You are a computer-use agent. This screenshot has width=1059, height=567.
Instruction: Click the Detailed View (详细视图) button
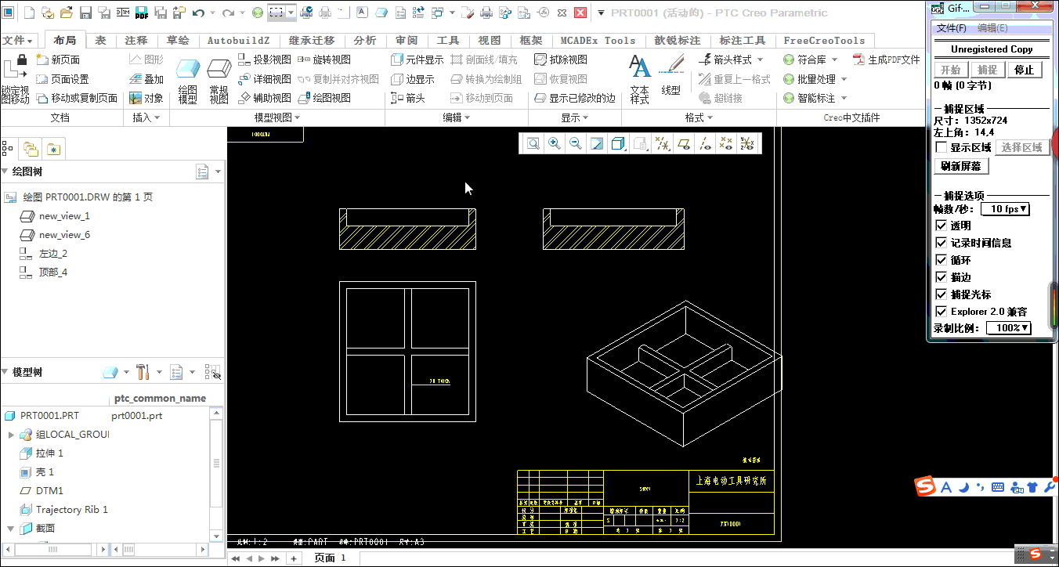pyautogui.click(x=264, y=79)
